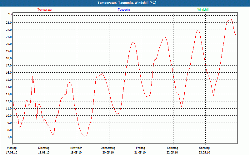This screenshot has width=250, height=156.
Task: Click the Mittwoch day label
Action: point(76,148)
